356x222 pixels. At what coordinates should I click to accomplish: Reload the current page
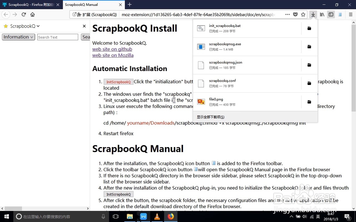point(23,15)
